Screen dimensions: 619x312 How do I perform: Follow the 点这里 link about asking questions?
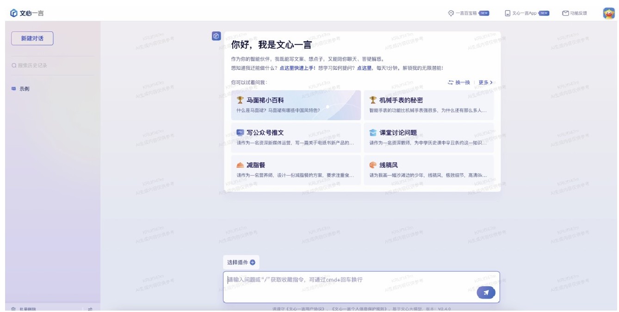click(x=365, y=68)
